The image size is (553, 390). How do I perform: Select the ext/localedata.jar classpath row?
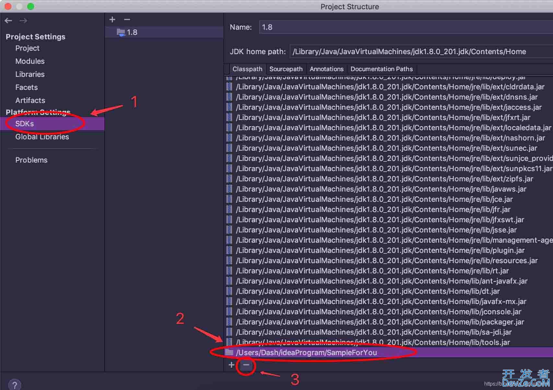pyautogui.click(x=389, y=128)
